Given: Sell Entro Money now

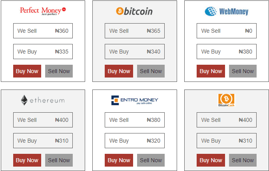Looking at the screenshot, I should coord(151,160).
